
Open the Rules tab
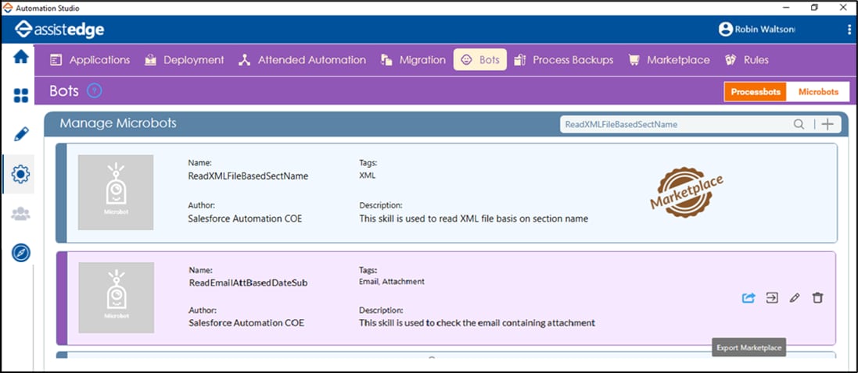pyautogui.click(x=747, y=60)
